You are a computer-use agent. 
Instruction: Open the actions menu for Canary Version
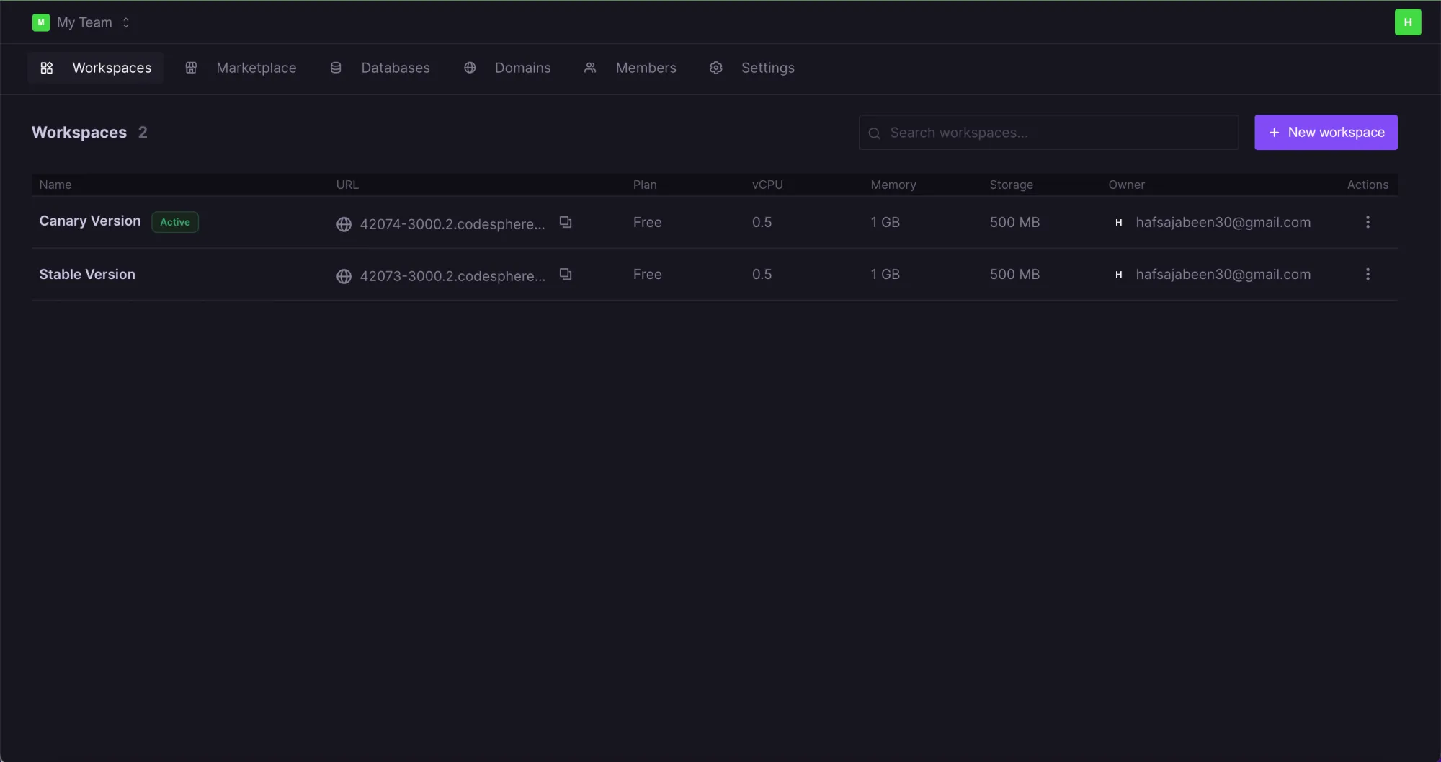point(1368,222)
